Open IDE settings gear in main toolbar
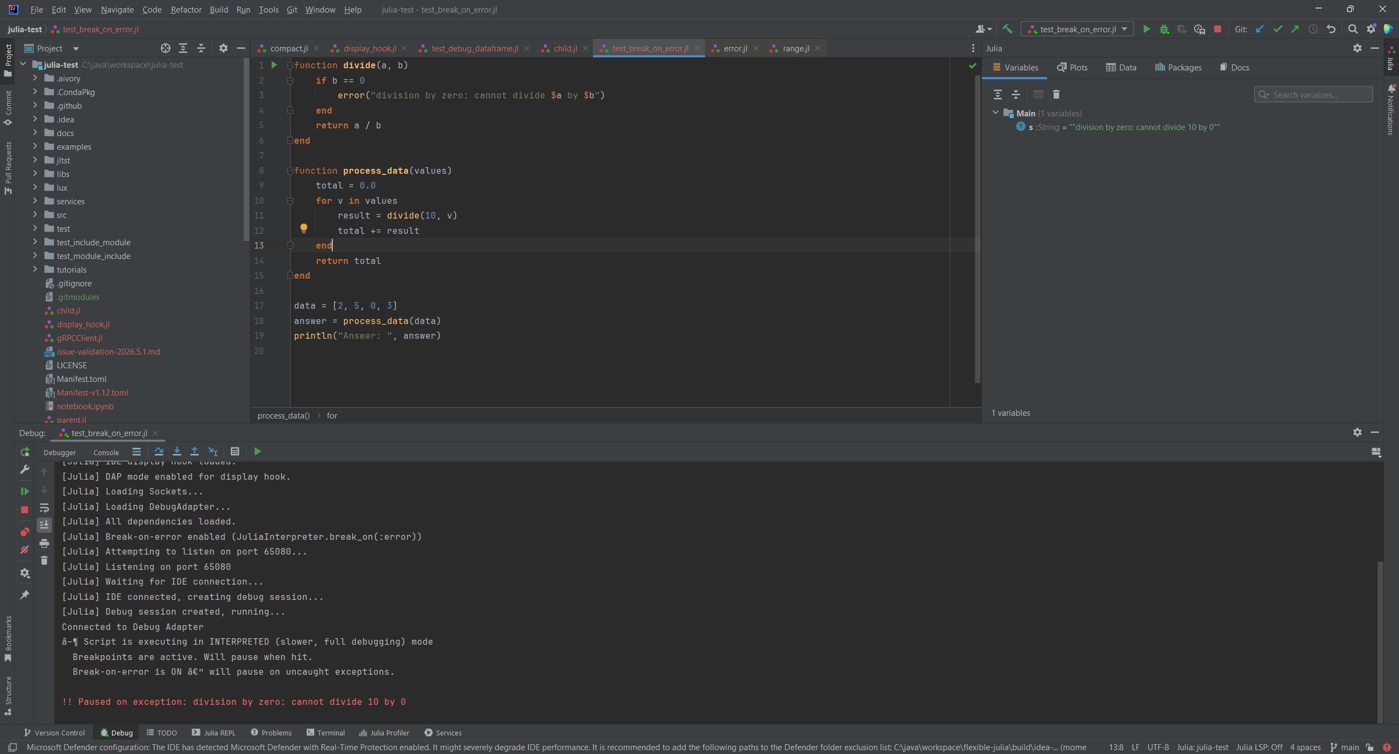The image size is (1399, 754). coord(1371,30)
